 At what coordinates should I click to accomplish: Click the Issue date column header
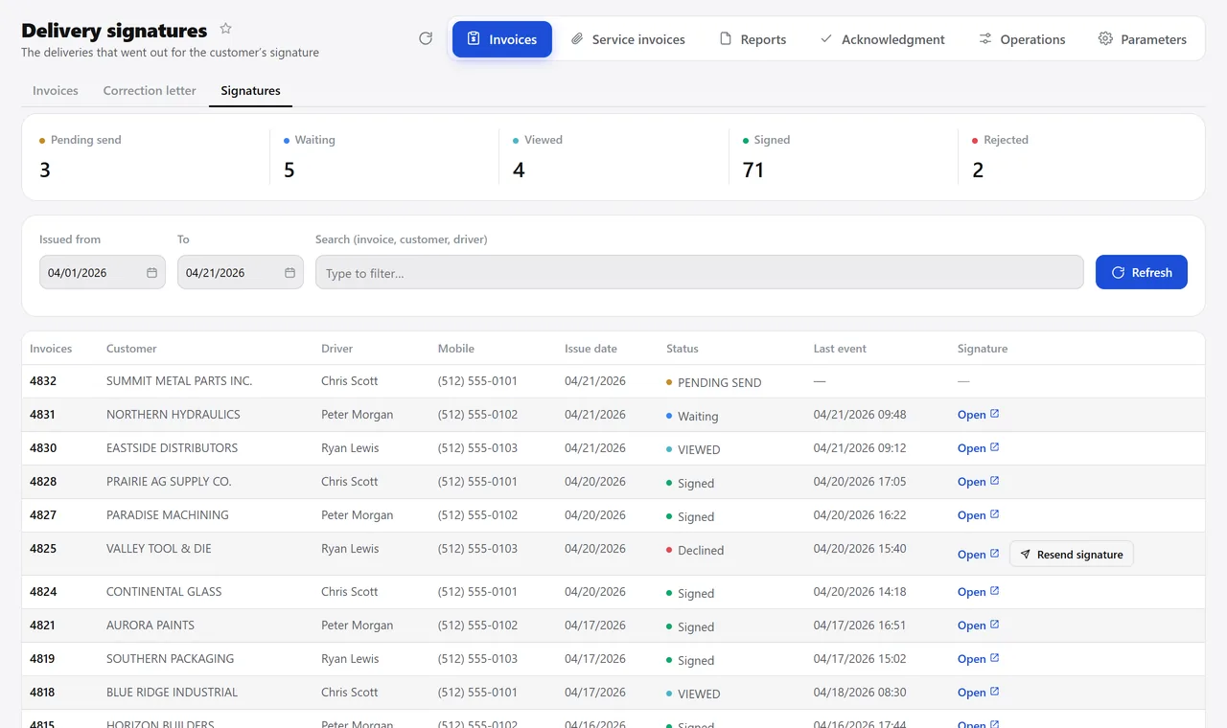click(x=590, y=349)
